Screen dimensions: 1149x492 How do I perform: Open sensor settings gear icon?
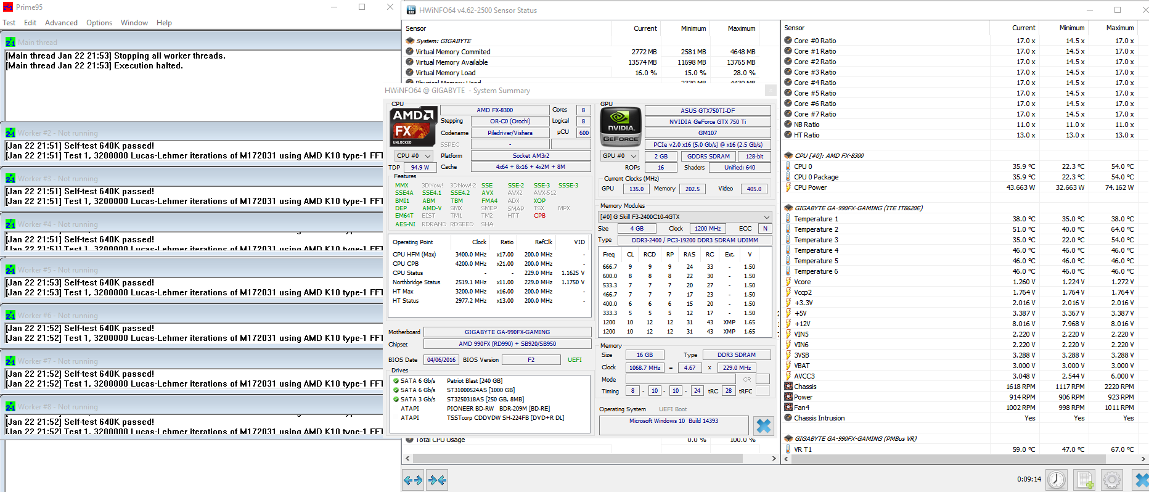[1111, 480]
